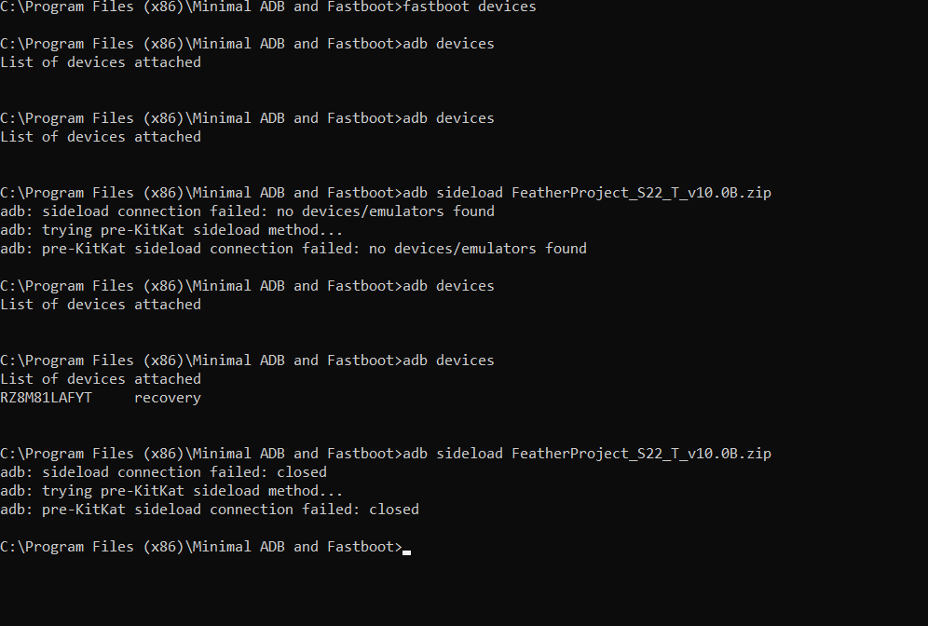This screenshot has width=928, height=626.
Task: Click the pre-KitKat 'no devices/emulators found' error line
Action: click(293, 249)
